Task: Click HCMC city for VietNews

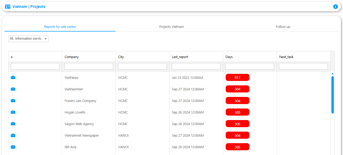Action: 123,78
